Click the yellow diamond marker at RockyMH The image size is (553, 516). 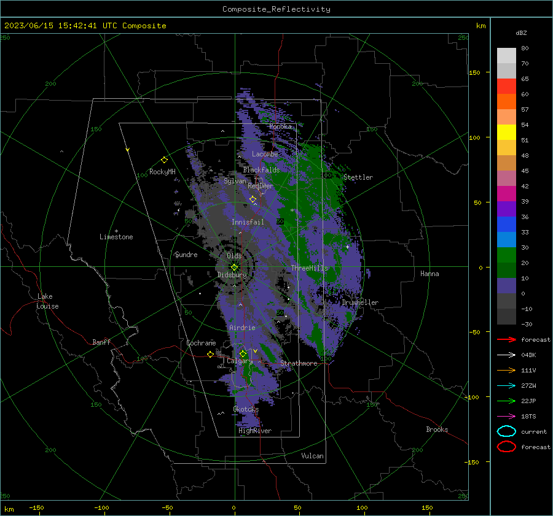coord(164,160)
